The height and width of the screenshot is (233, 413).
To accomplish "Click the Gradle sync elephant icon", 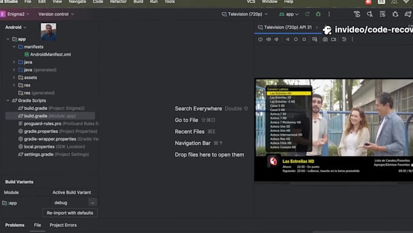I will tap(408, 14).
